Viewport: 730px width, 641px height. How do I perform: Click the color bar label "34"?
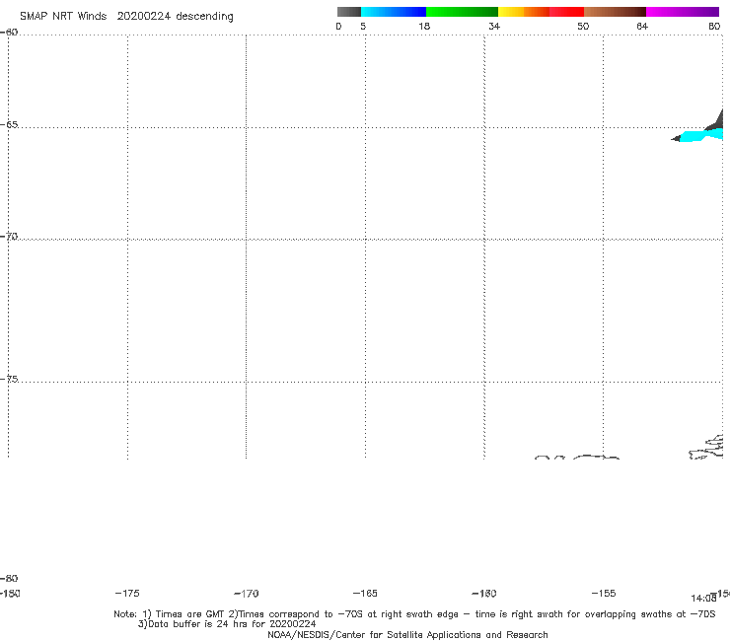click(494, 27)
